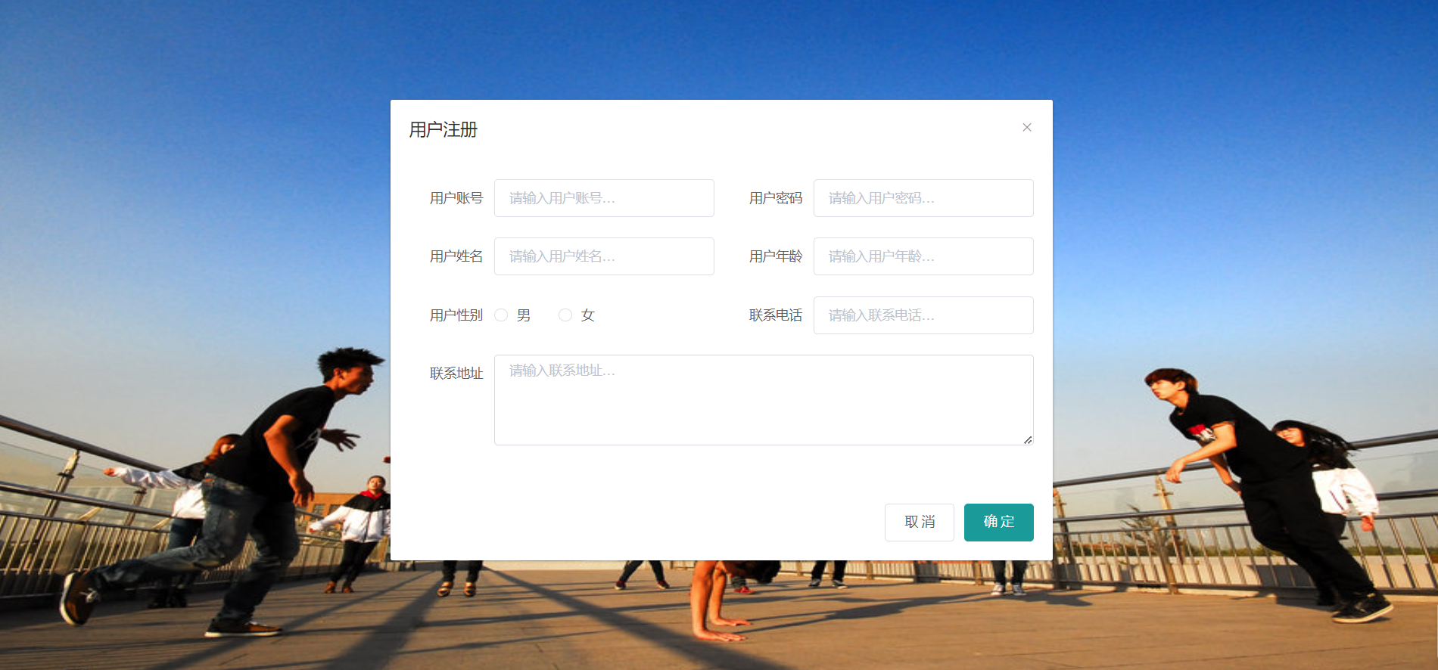Screen dimensions: 1438x670
Task: Click the 男 label text
Action: tap(524, 315)
